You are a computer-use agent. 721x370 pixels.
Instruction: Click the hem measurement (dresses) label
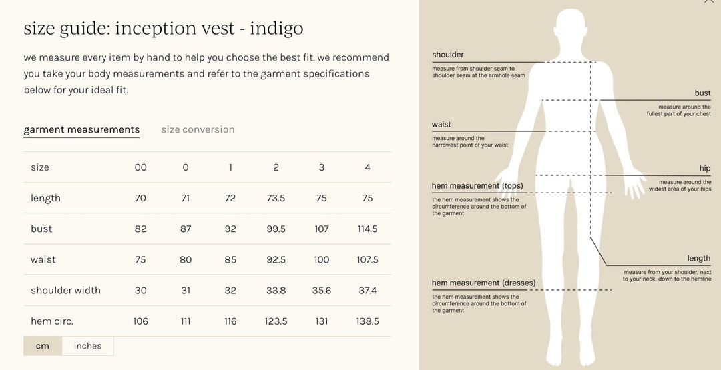pyautogui.click(x=484, y=283)
